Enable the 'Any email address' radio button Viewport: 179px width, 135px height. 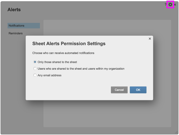coord(35,75)
